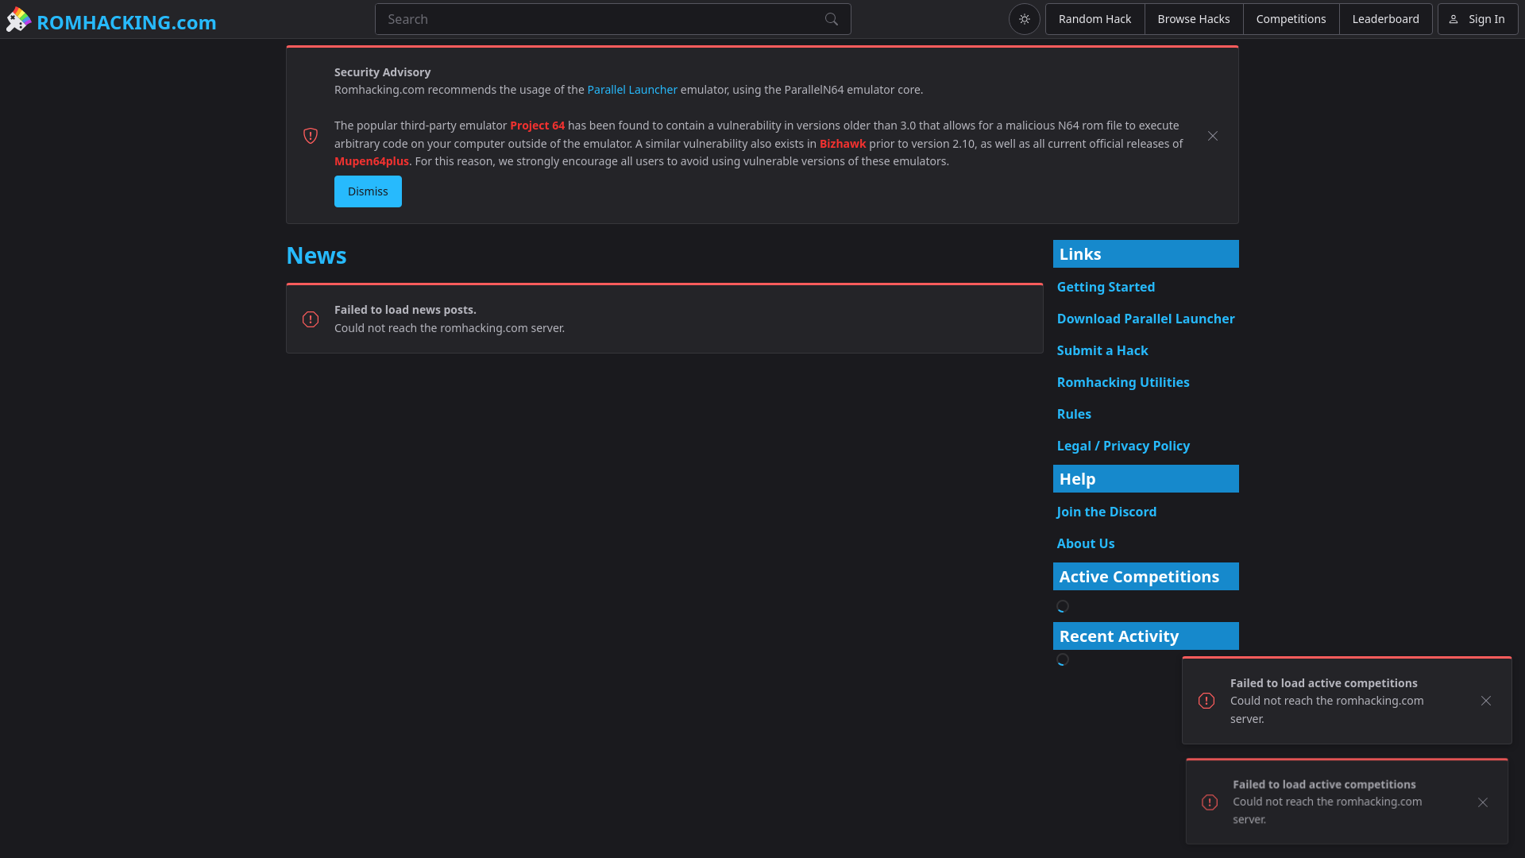Image resolution: width=1525 pixels, height=858 pixels.
Task: Open the Leaderboard nav item
Action: coord(1385,19)
